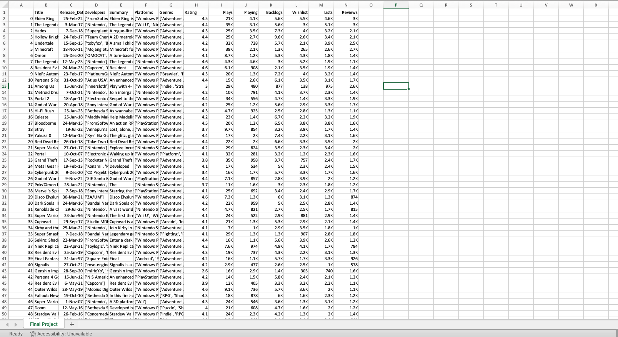
Task: Select row 1 header
Action: pyautogui.click(x=4, y=12)
